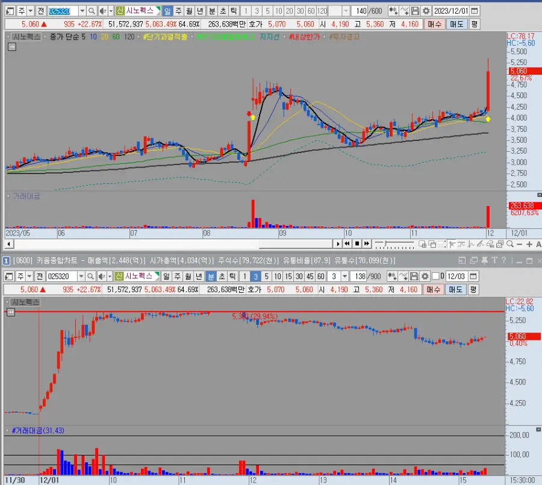Click the speaker icon in upper chart toolbar
This screenshot has height=485, width=542.
102,11
